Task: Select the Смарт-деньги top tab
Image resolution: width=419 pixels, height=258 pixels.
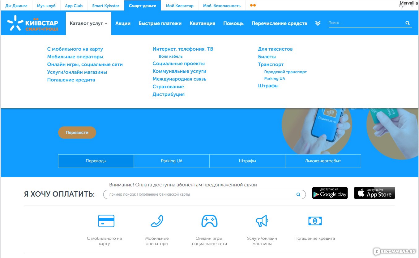Action: [143, 6]
